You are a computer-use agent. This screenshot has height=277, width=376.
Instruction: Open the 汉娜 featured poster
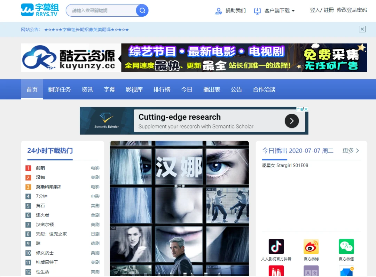tap(179, 208)
